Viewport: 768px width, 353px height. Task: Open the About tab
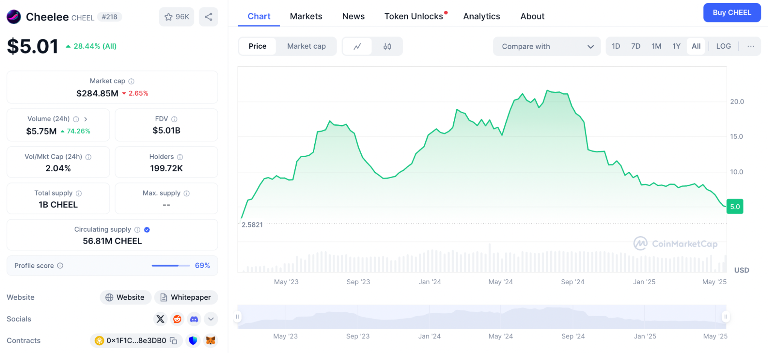pos(532,17)
